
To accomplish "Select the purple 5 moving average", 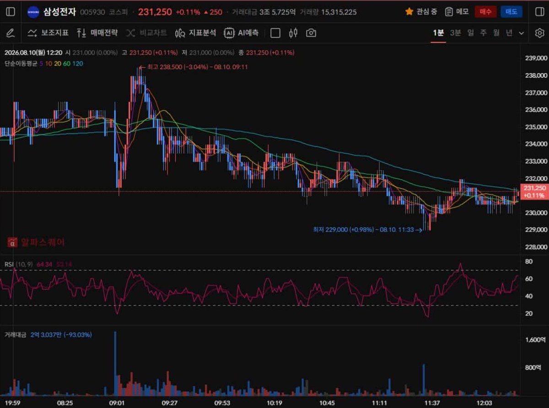I will click(x=41, y=64).
